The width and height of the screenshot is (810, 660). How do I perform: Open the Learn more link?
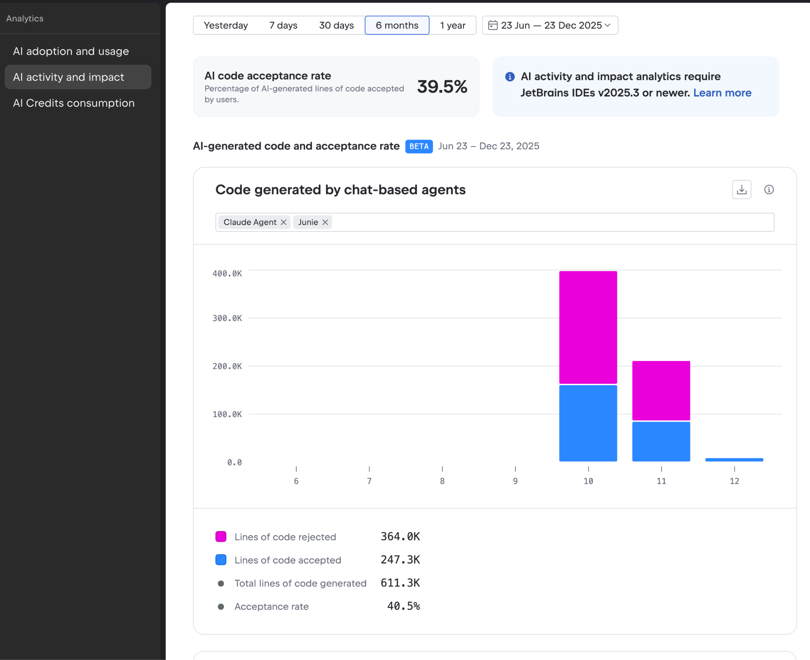coord(722,93)
